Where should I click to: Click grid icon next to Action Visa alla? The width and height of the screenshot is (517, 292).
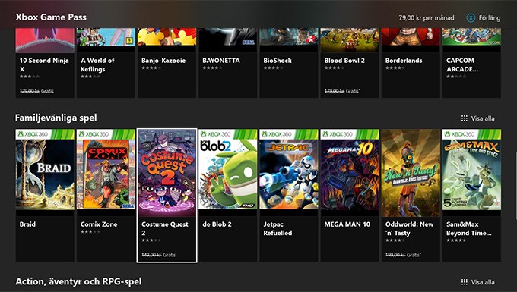[x=465, y=282]
